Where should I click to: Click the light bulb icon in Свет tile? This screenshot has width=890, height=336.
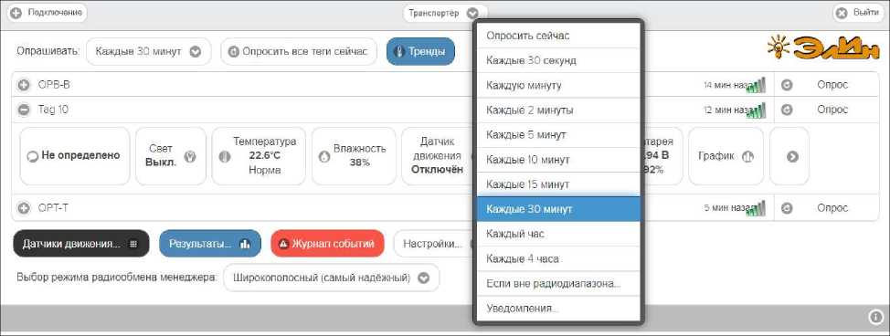(191, 157)
